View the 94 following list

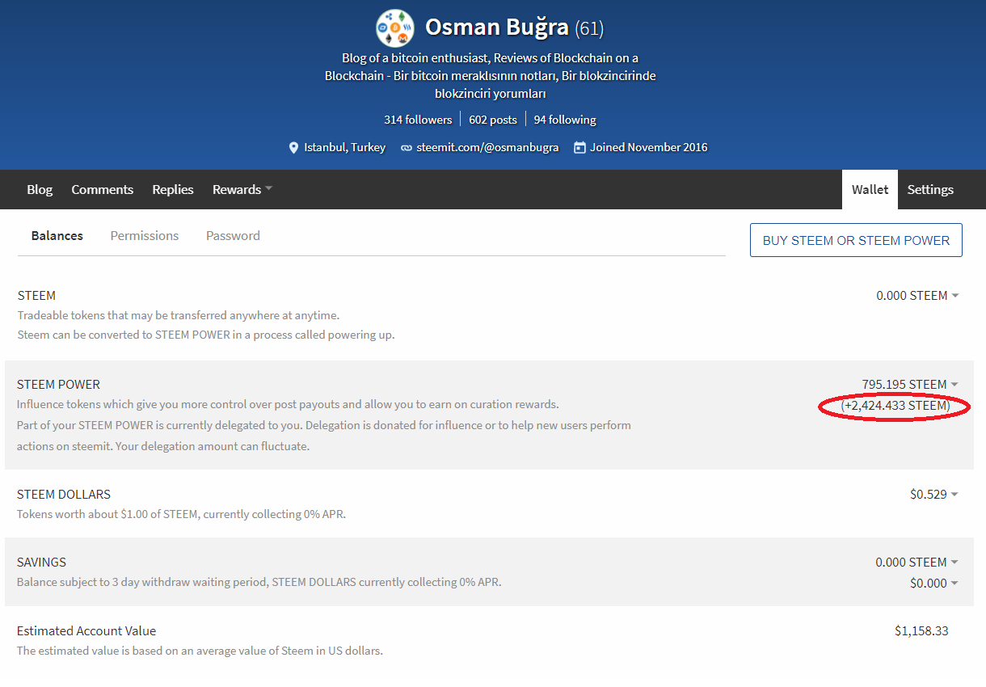[565, 120]
